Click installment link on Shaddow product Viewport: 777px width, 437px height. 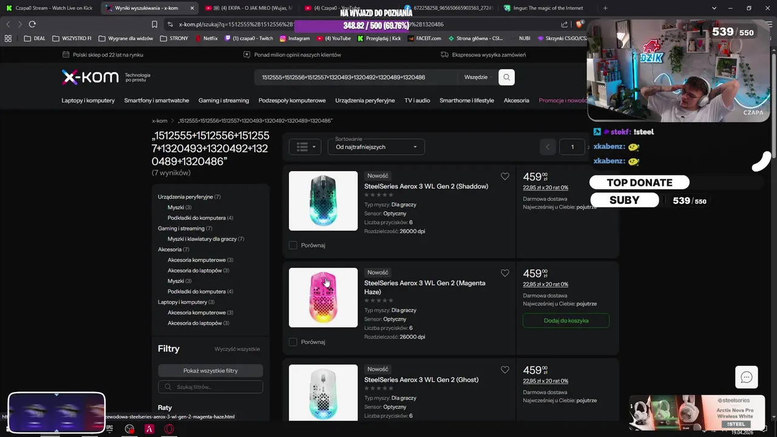[x=546, y=188]
